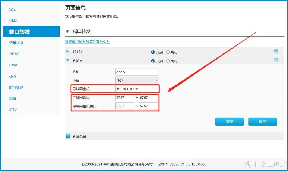288x171 pixels.
Task: Open the 协议 protocol dropdown
Action: pos(137,80)
